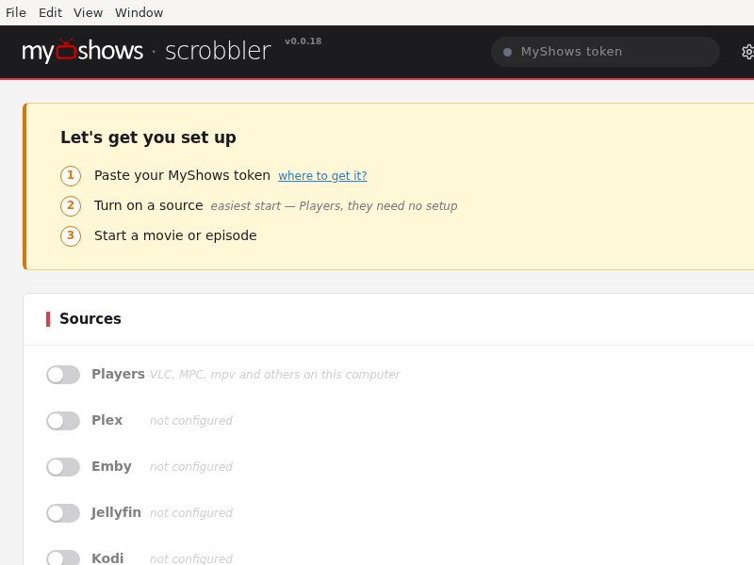Image resolution: width=754 pixels, height=565 pixels.
Task: Click 'VLC, MPC, mpv and others' description
Action: [274, 375]
